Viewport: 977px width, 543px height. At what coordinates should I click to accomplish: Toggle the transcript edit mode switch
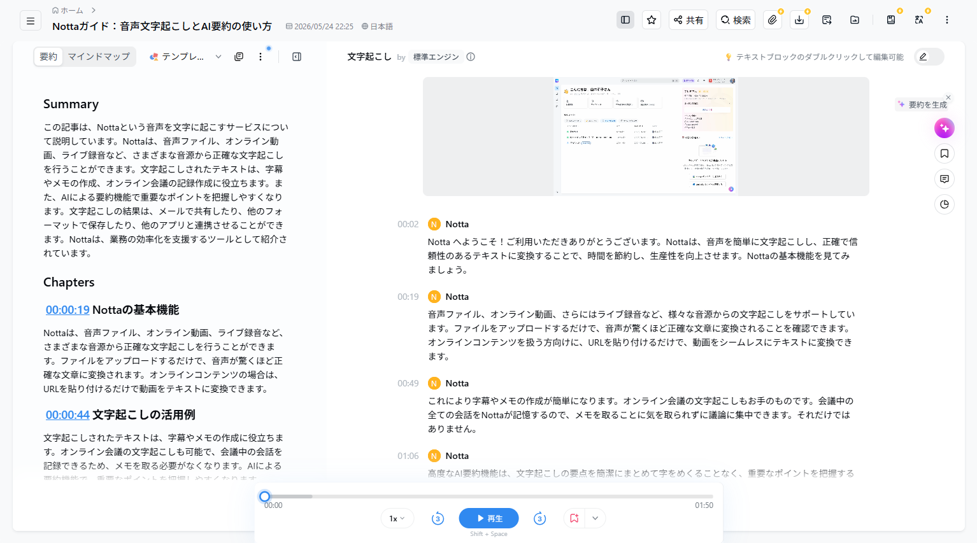point(929,57)
